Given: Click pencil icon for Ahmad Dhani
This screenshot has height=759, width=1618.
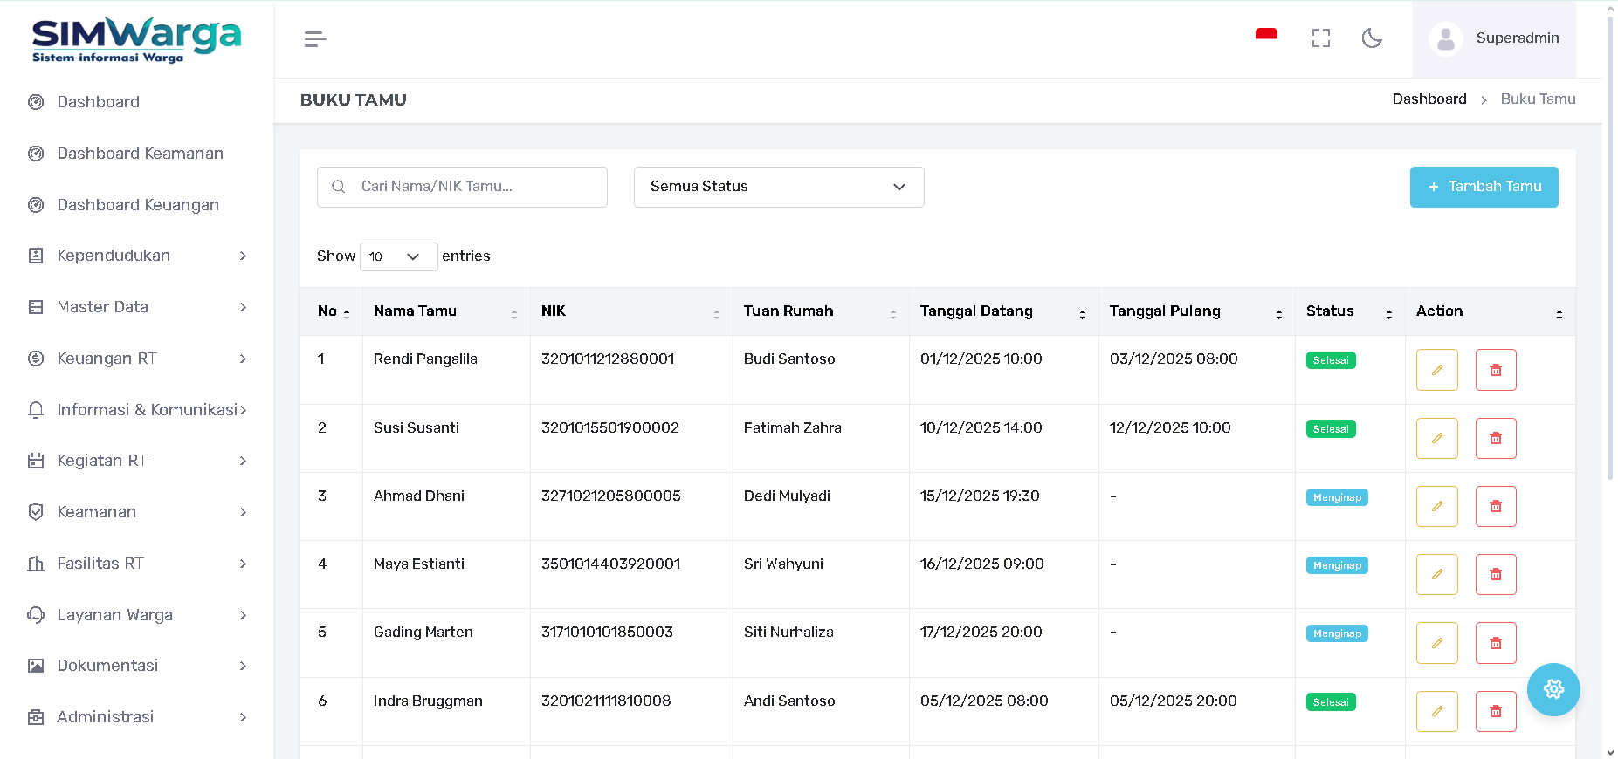Looking at the screenshot, I should point(1436,506).
